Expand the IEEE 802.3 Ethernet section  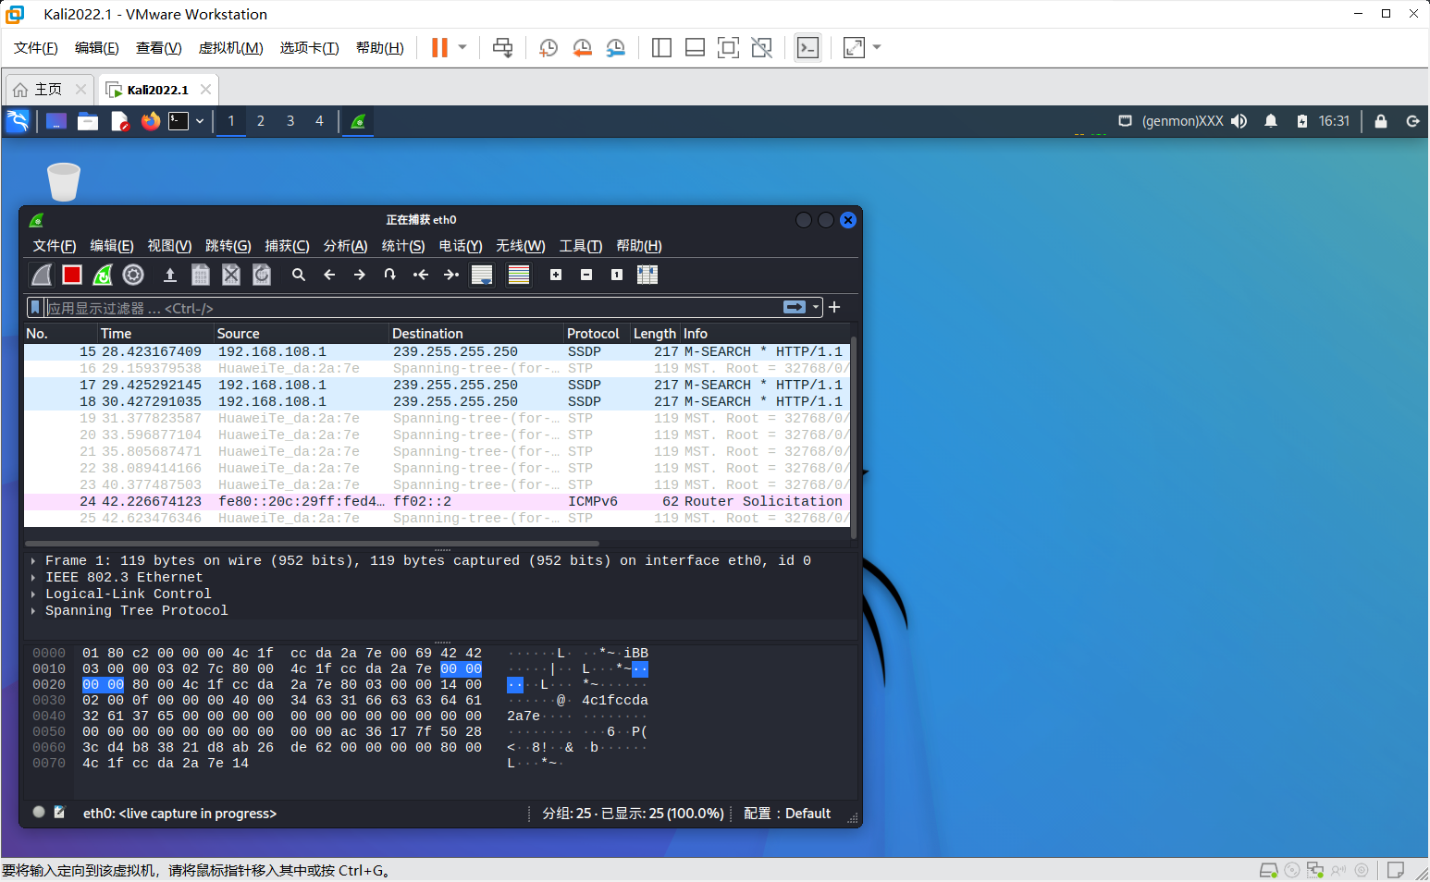[34, 577]
